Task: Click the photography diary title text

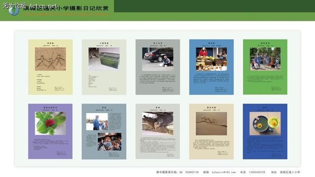Action: click(x=66, y=8)
